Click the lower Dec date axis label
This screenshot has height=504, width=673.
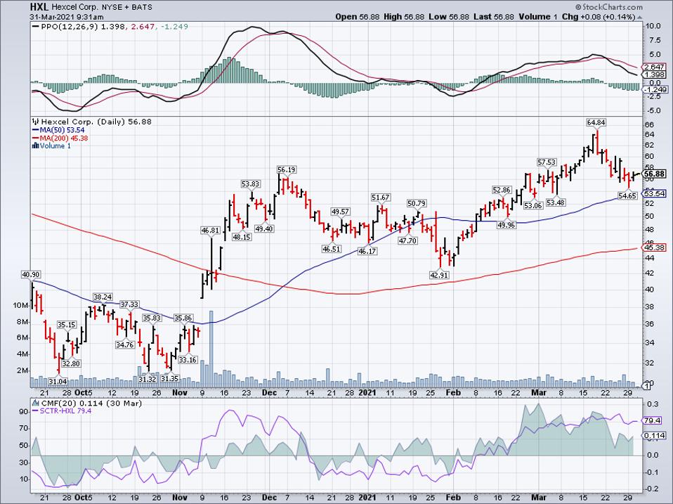pos(269,498)
